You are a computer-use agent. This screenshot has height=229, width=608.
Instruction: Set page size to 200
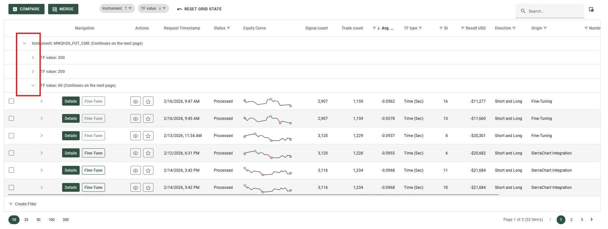66,220
